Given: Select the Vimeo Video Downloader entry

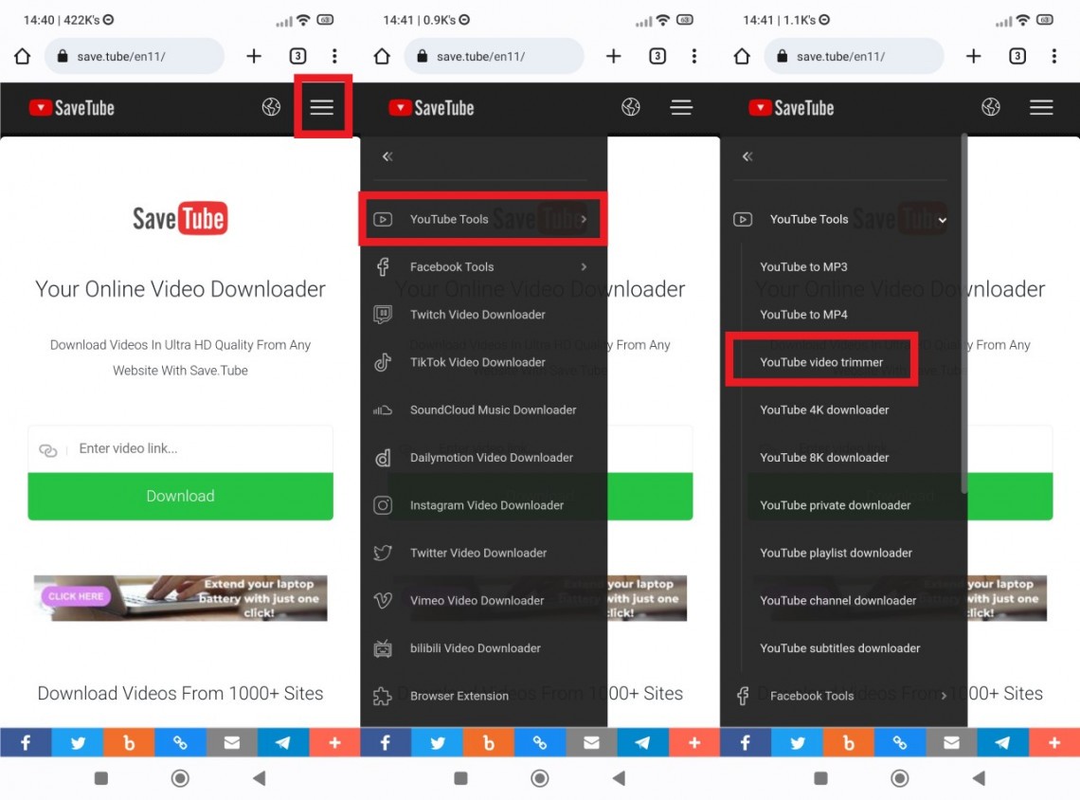Looking at the screenshot, I should [x=478, y=600].
